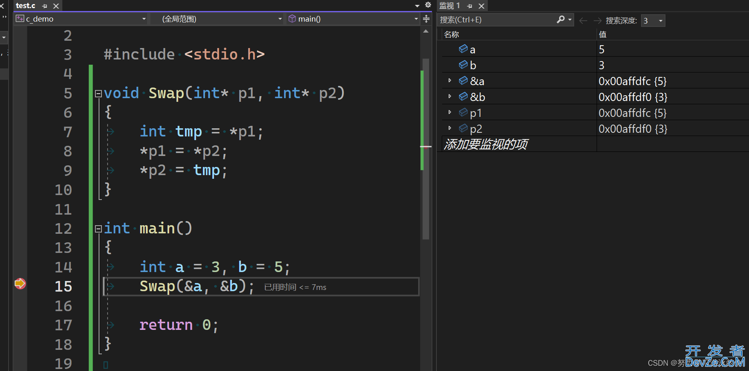The width and height of the screenshot is (749, 371).
Task: Click 'int a = 3, b = 5;' line
Action: (x=215, y=267)
